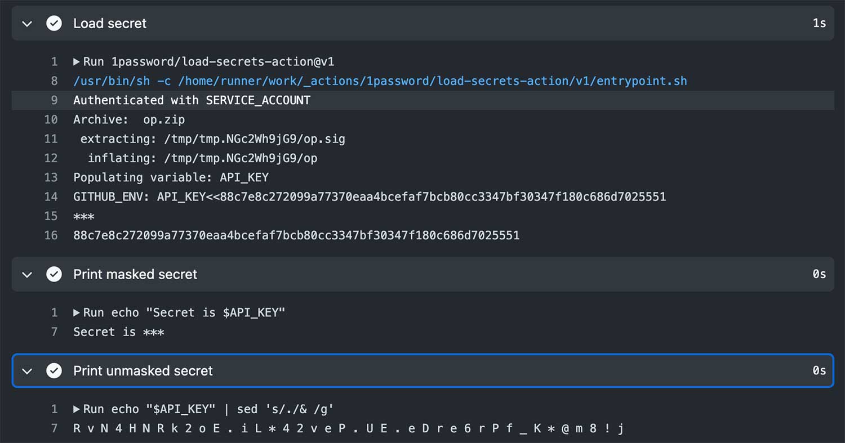Click the Authenticated with SERVICE_ACCOUNT log line

click(x=192, y=100)
